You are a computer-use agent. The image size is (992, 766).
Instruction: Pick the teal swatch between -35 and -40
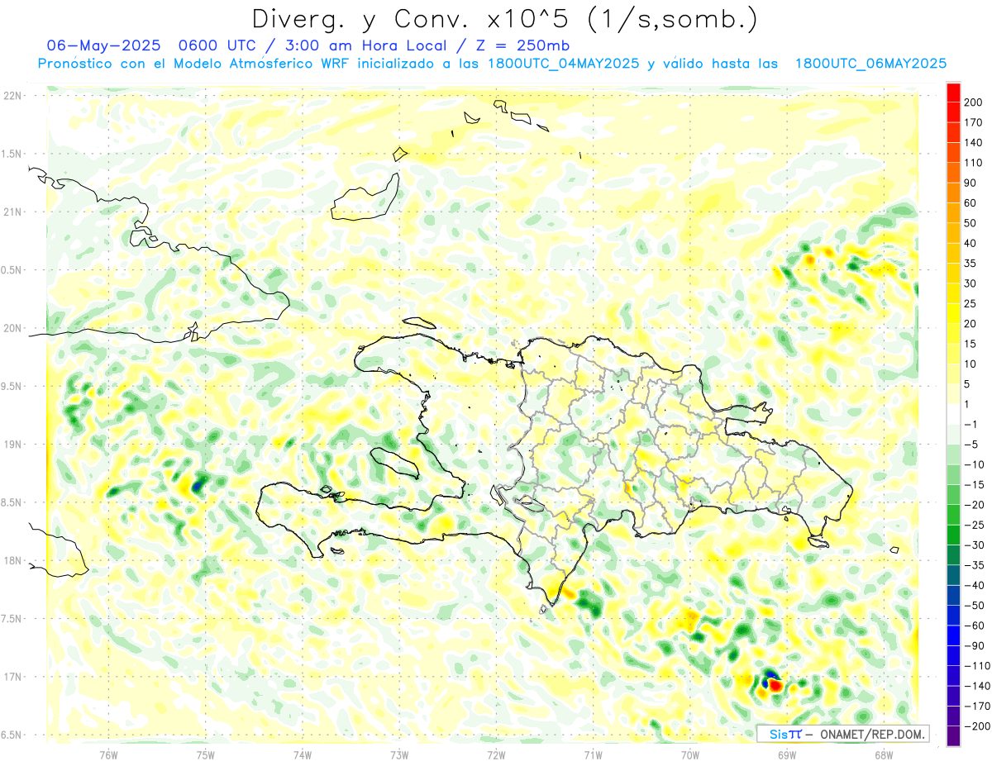pyautogui.click(x=953, y=576)
